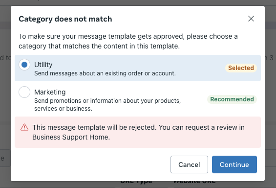Click the Category does not match heading
This screenshot has height=188, width=276.
[65, 19]
